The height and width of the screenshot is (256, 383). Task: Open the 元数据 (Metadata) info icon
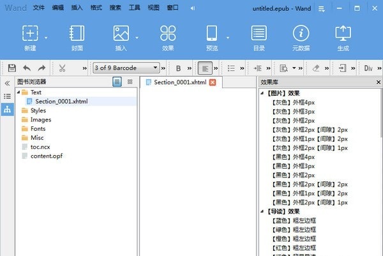(x=301, y=33)
